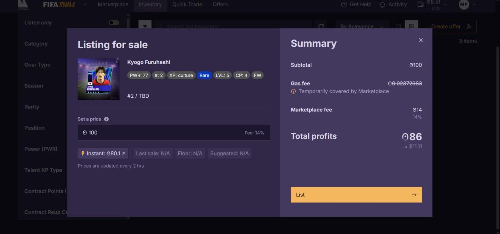This screenshot has height=234, width=500.
Task: Open the Quick Trade tab
Action: [x=187, y=5]
